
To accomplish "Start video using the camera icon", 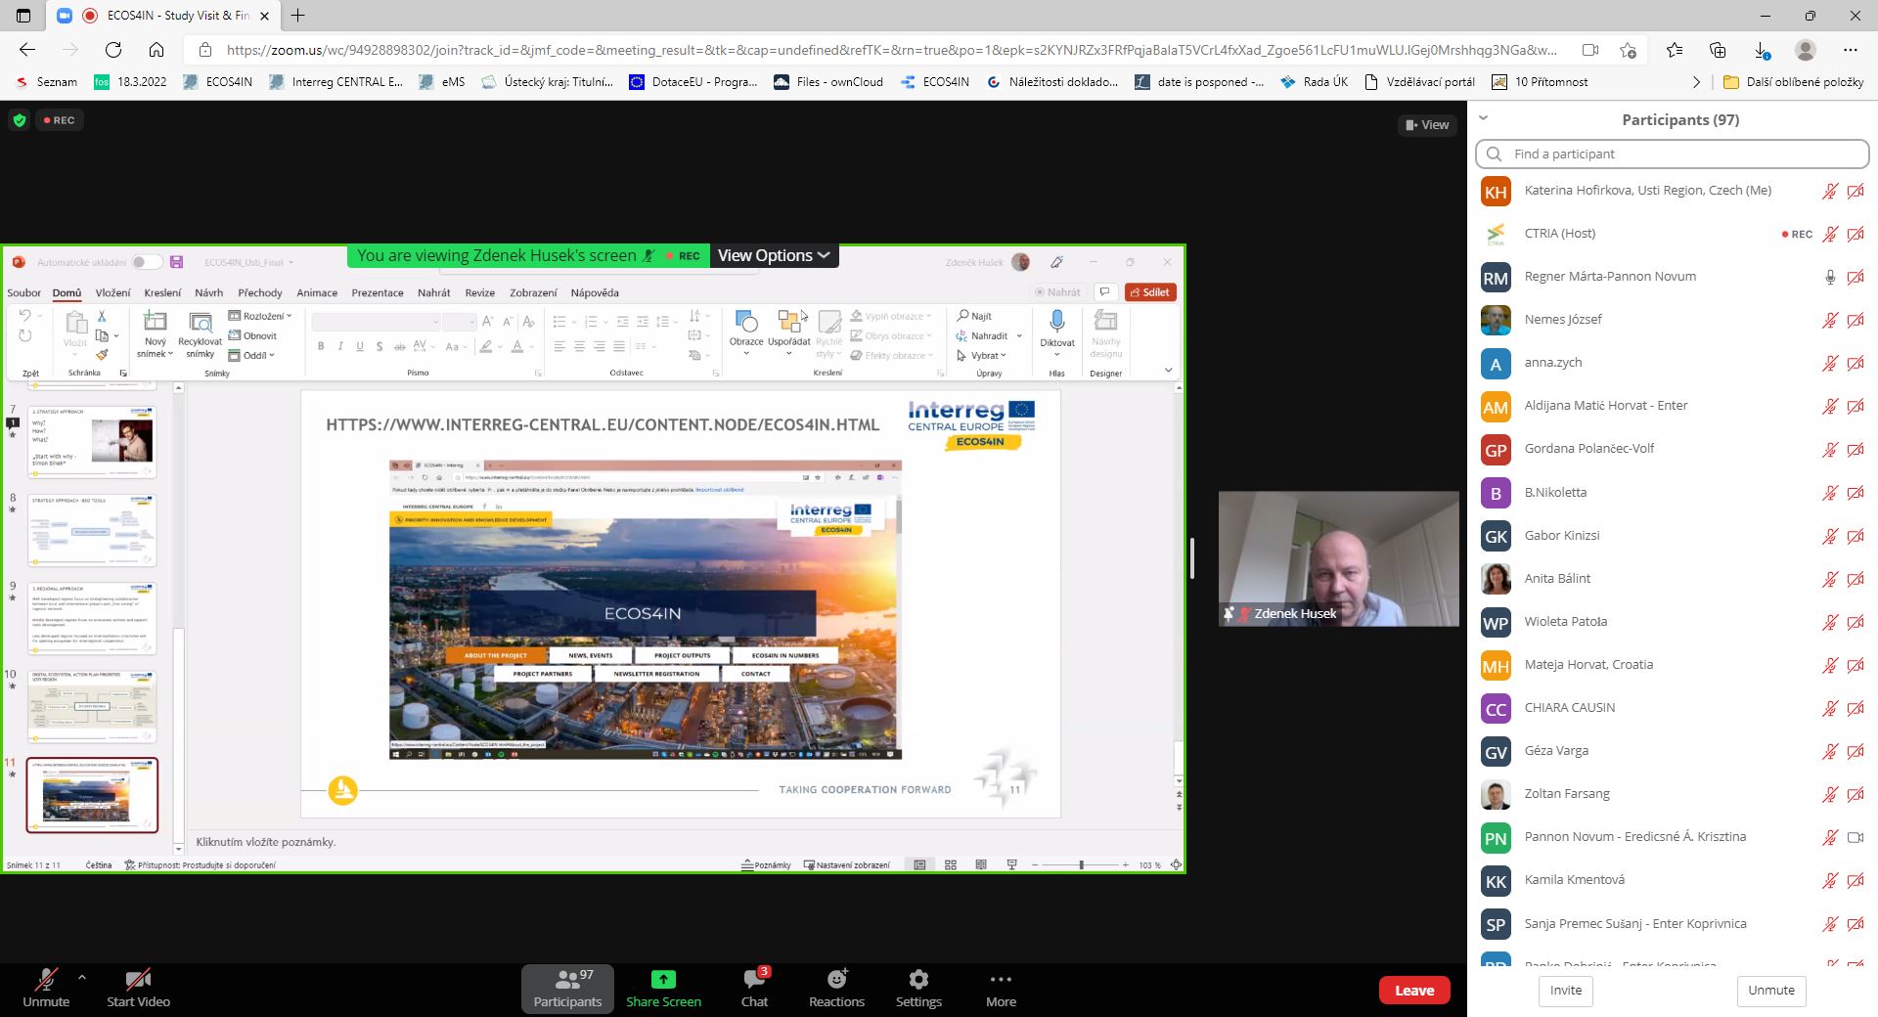I will (138, 979).
